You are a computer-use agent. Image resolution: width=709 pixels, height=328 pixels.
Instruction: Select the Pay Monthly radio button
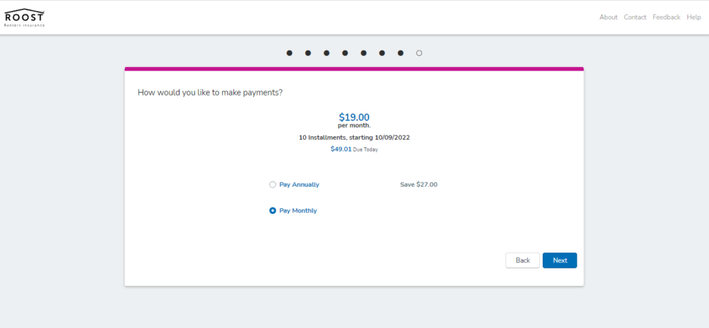point(273,210)
